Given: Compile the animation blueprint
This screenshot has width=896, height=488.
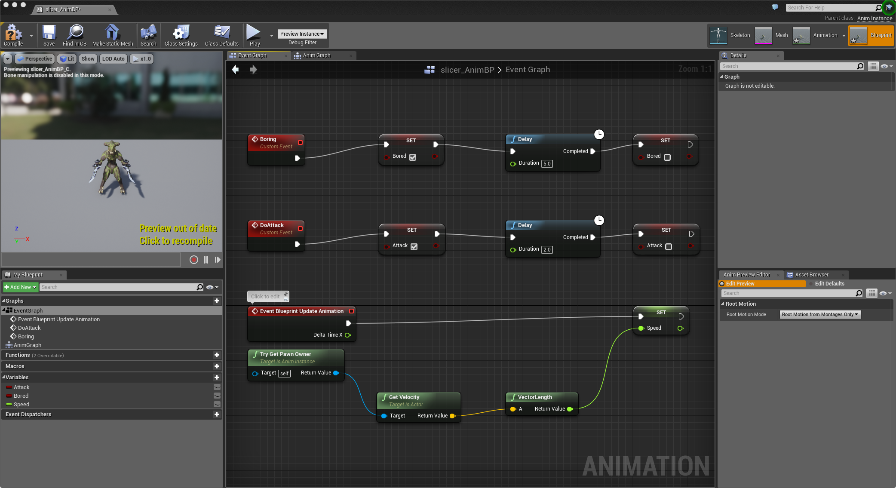Looking at the screenshot, I should [x=12, y=35].
